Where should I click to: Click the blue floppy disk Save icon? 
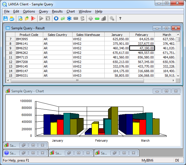tap(5, 19)
